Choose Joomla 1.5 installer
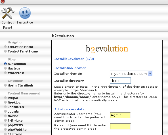Screen dimensions: 168x135 16,107
